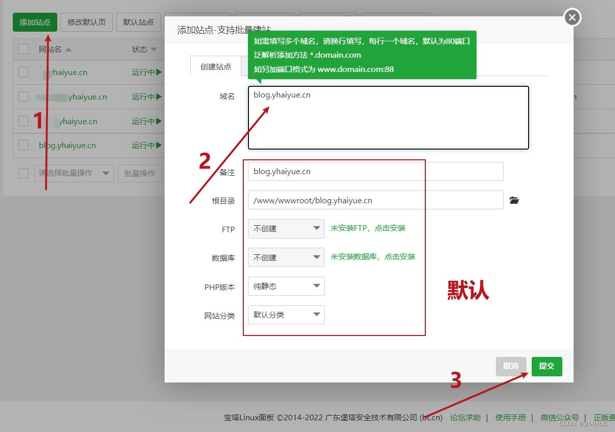Open the root directory folder browser icon
The height and width of the screenshot is (432, 615).
514,200
